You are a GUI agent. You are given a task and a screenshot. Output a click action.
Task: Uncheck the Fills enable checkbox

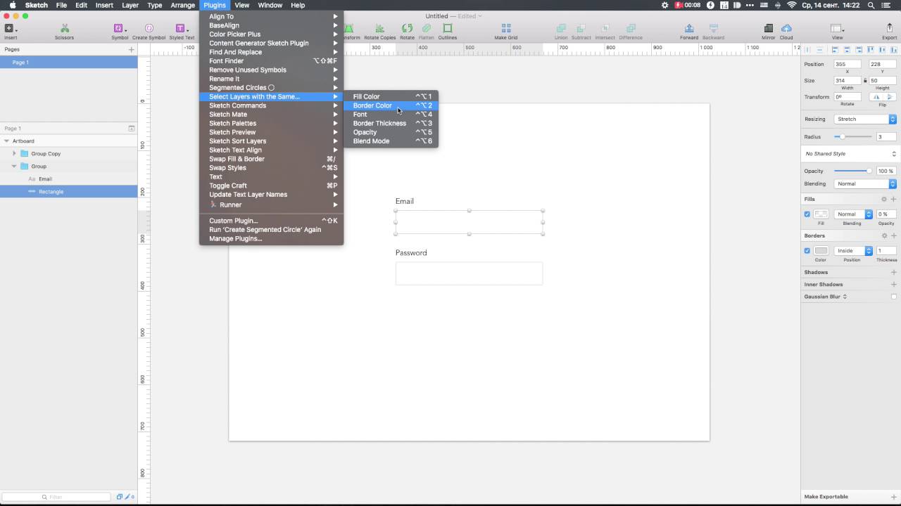(807, 214)
